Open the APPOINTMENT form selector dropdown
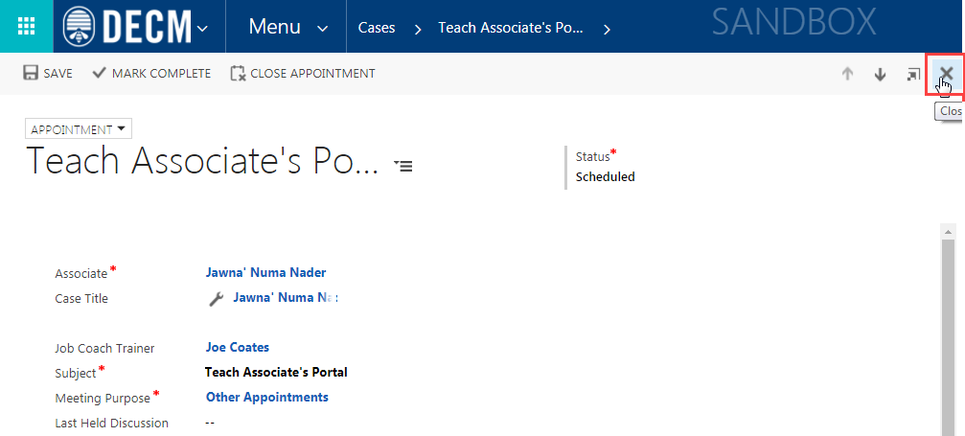Screen dimensions: 965x436 (79, 129)
